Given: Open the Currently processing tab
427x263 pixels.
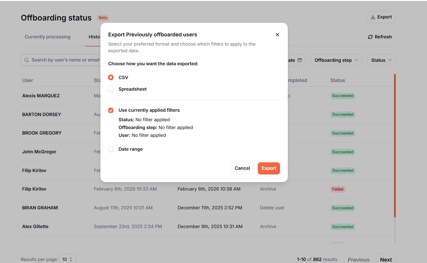Looking at the screenshot, I should 47,37.
